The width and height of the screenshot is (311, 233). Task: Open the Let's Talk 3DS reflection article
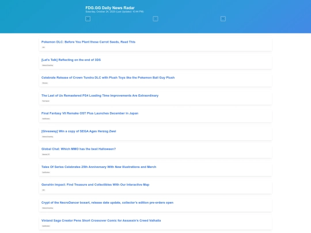pos(71,60)
